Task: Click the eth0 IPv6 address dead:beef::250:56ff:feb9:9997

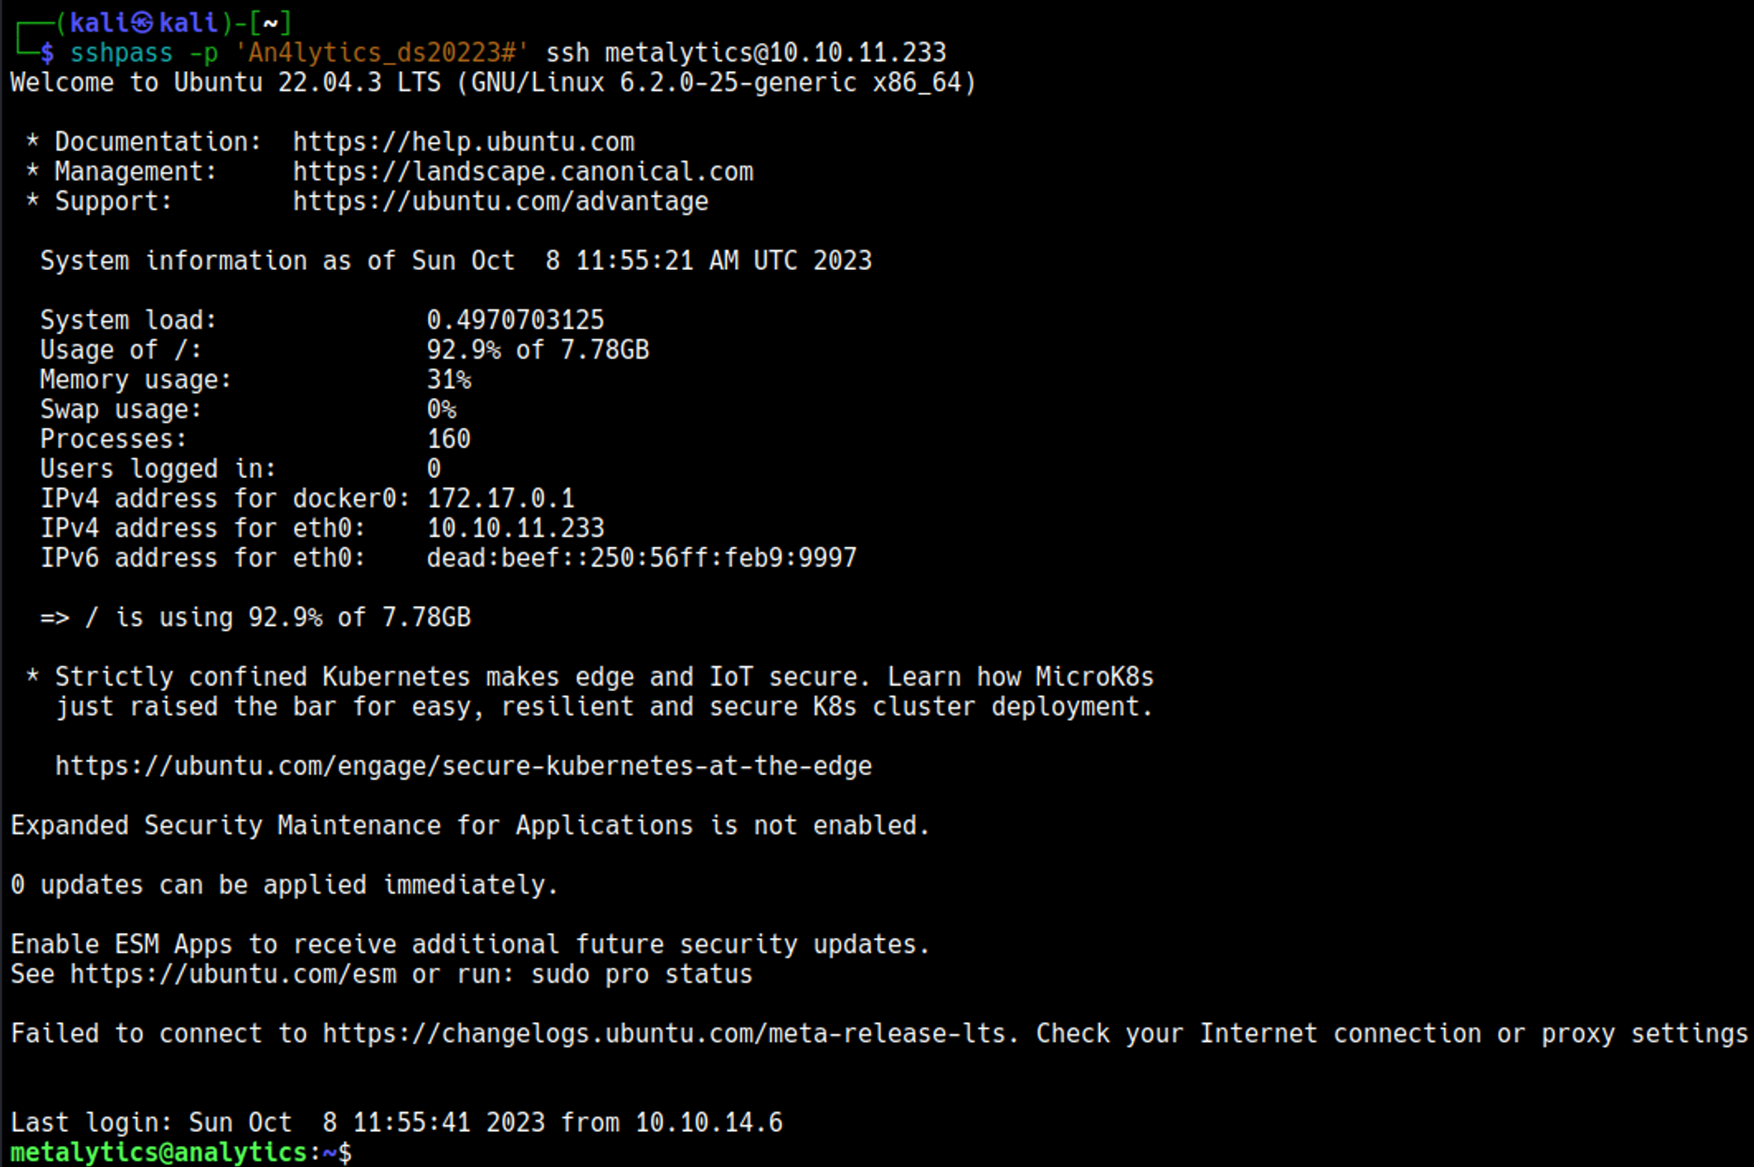Action: click(641, 558)
